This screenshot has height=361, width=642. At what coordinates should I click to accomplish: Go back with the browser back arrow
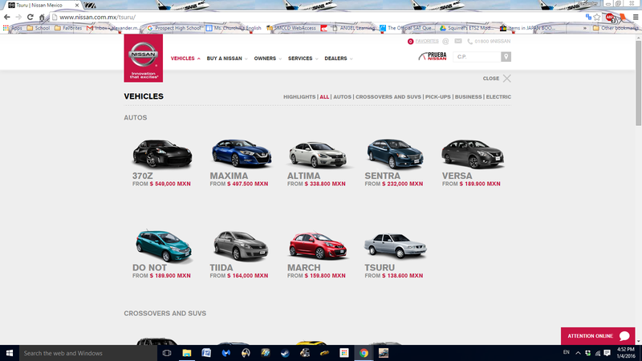click(x=7, y=17)
